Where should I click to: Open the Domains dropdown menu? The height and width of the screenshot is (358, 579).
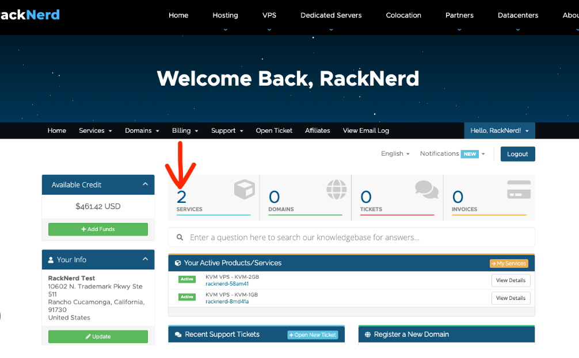pyautogui.click(x=142, y=130)
